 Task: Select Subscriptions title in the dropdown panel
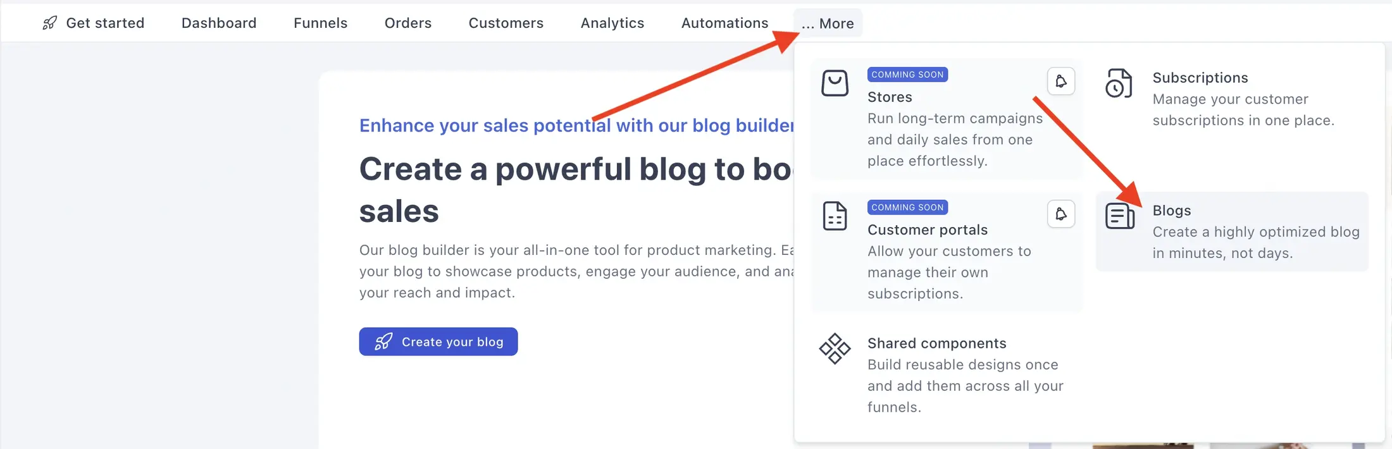point(1200,78)
